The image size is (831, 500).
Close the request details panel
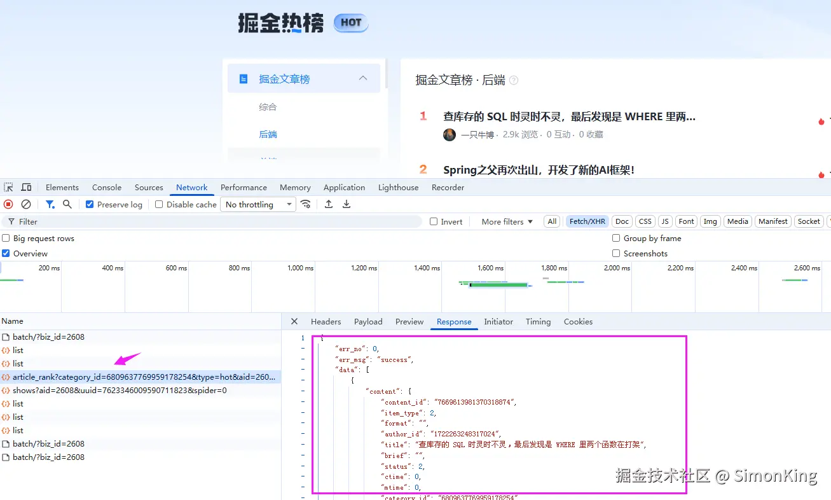coord(294,322)
